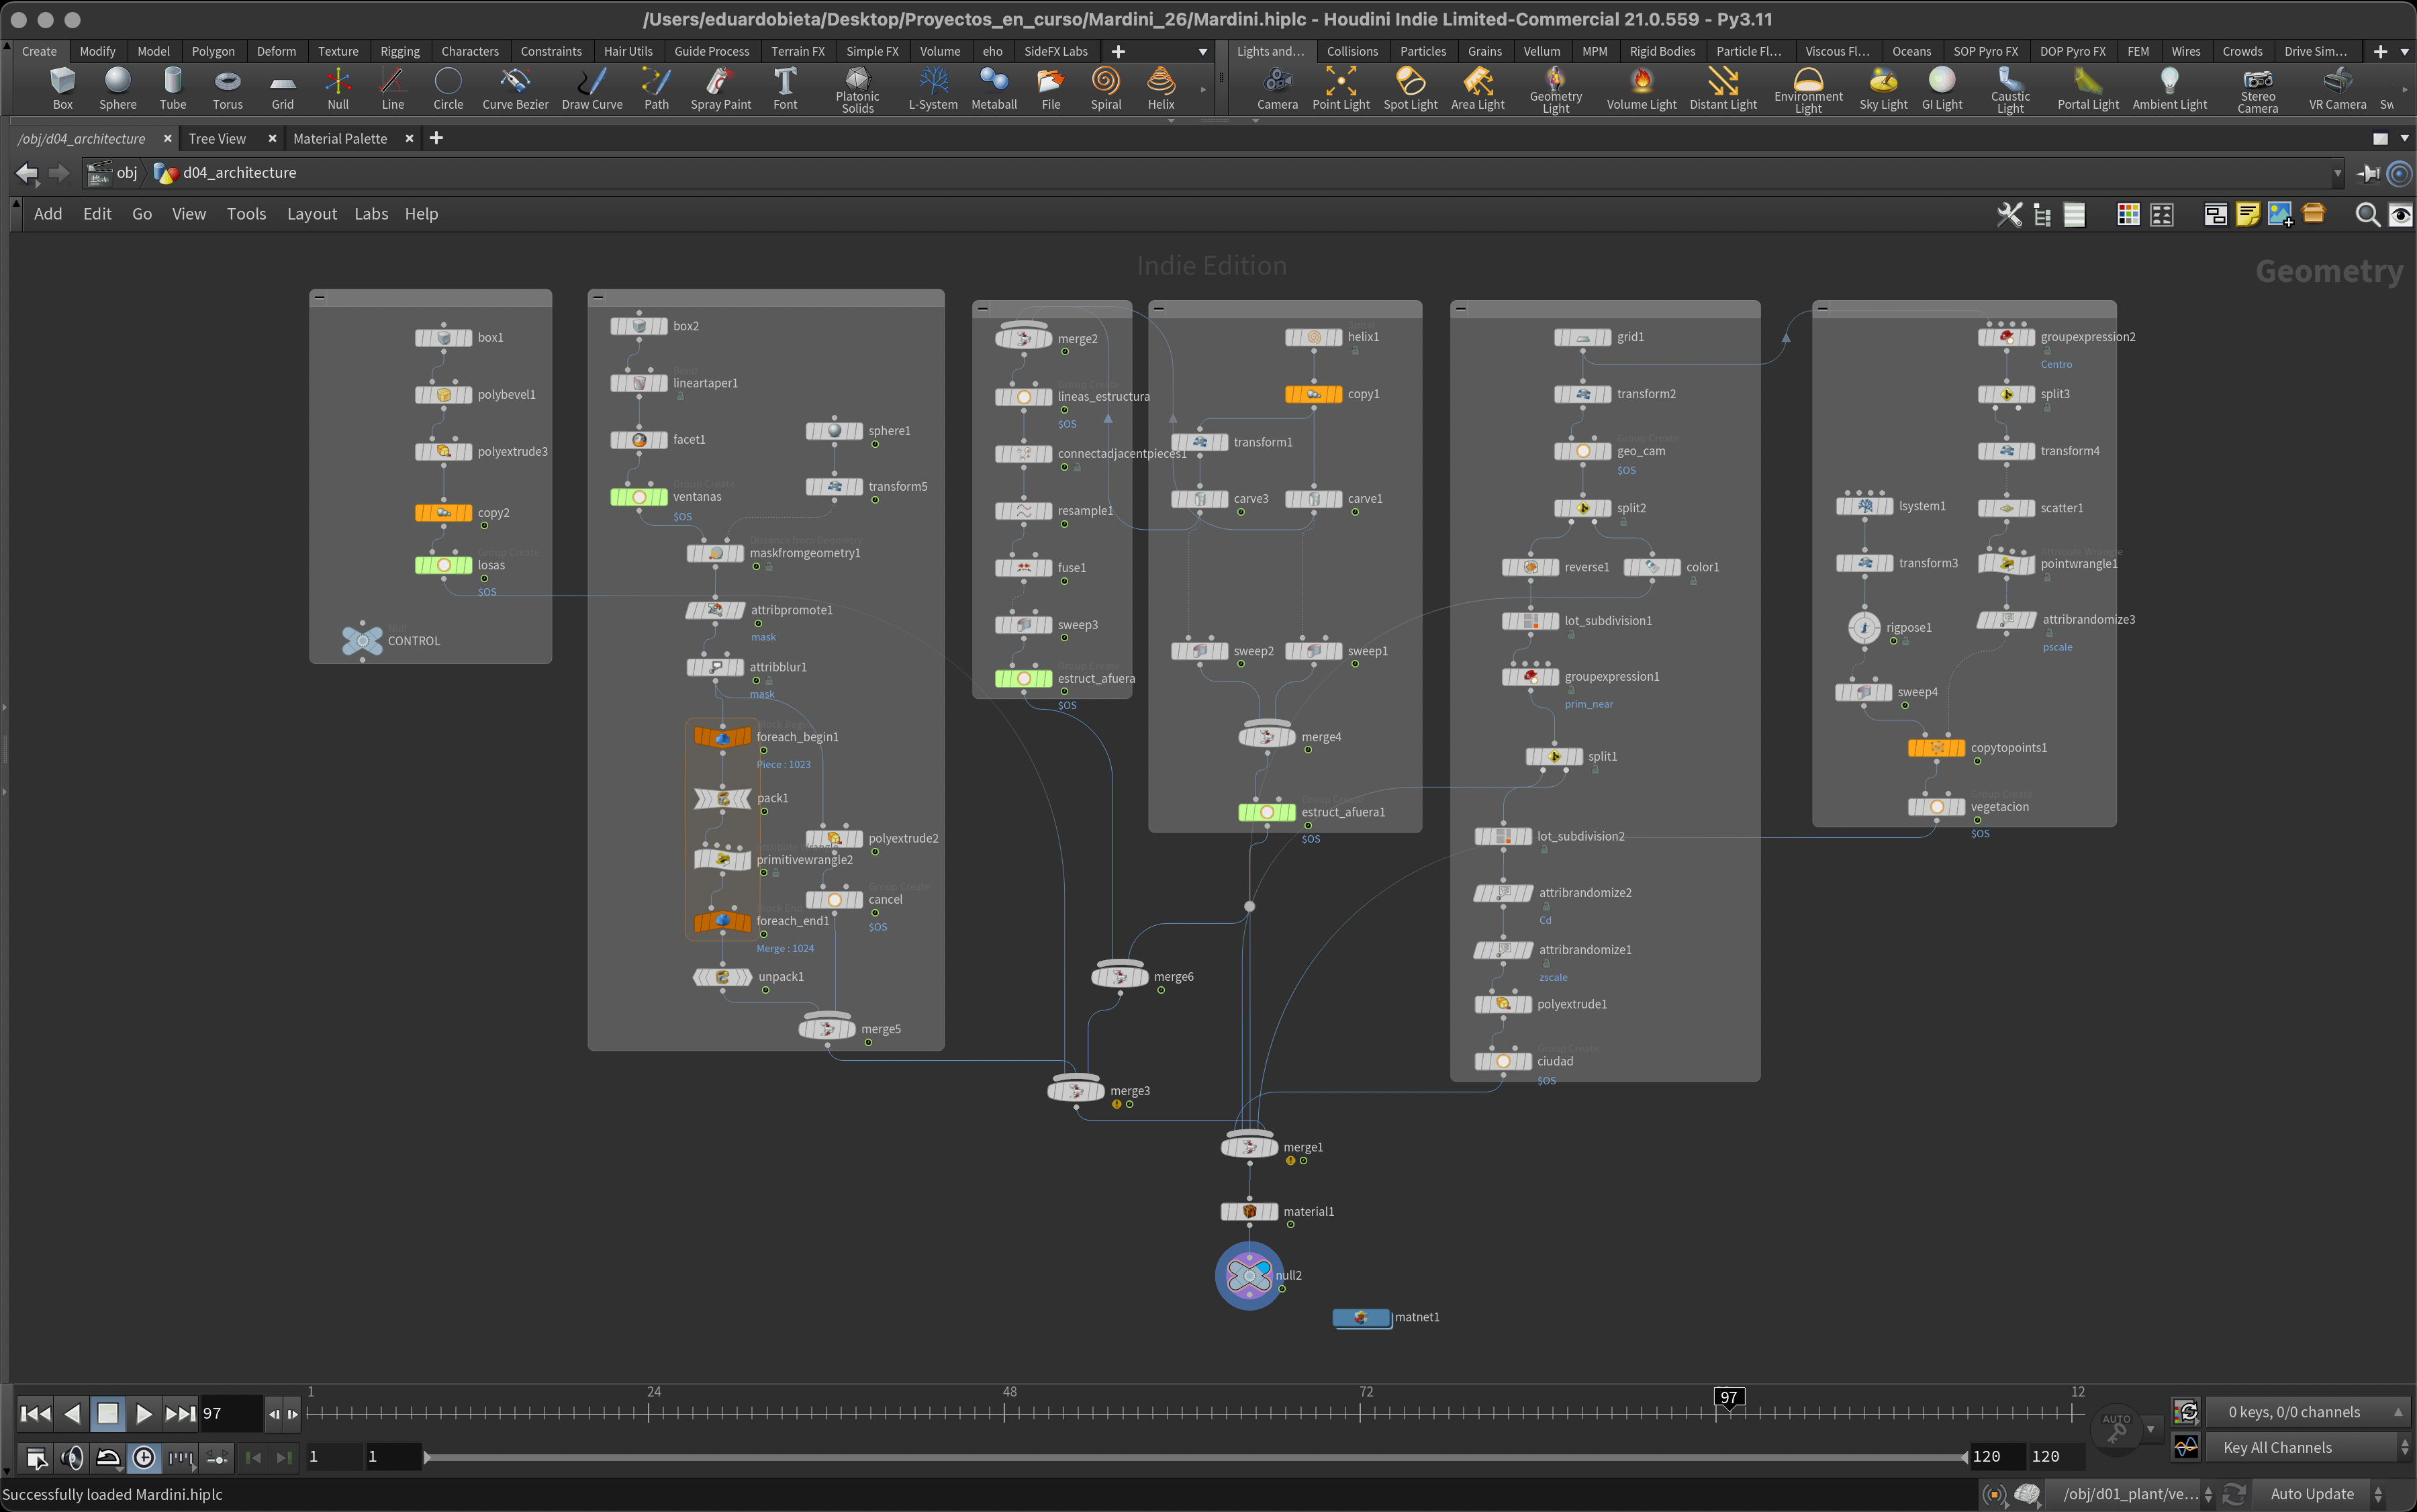The width and height of the screenshot is (2417, 1512).
Task: Add background image to network editor
Action: (x=2280, y=214)
